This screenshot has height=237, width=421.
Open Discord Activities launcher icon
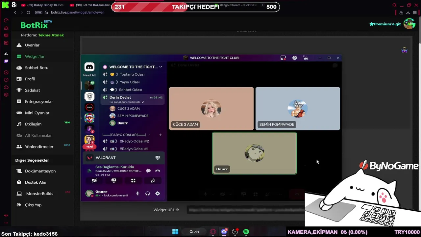133,180
